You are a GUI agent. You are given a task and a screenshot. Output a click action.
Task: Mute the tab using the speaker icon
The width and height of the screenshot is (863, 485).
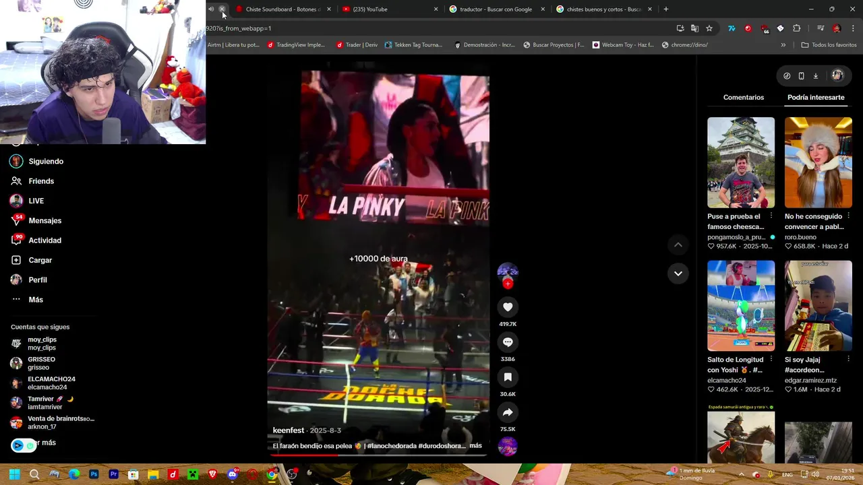tap(211, 9)
